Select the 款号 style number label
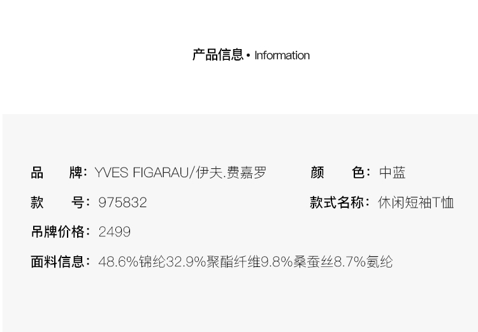This screenshot has width=478, height=332. pyautogui.click(x=58, y=203)
